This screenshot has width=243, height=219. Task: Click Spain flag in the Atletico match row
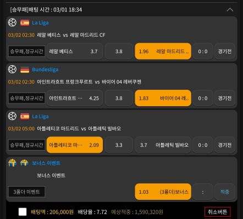tap(25, 117)
